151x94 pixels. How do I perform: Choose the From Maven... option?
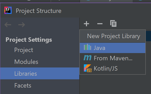pos(113,58)
